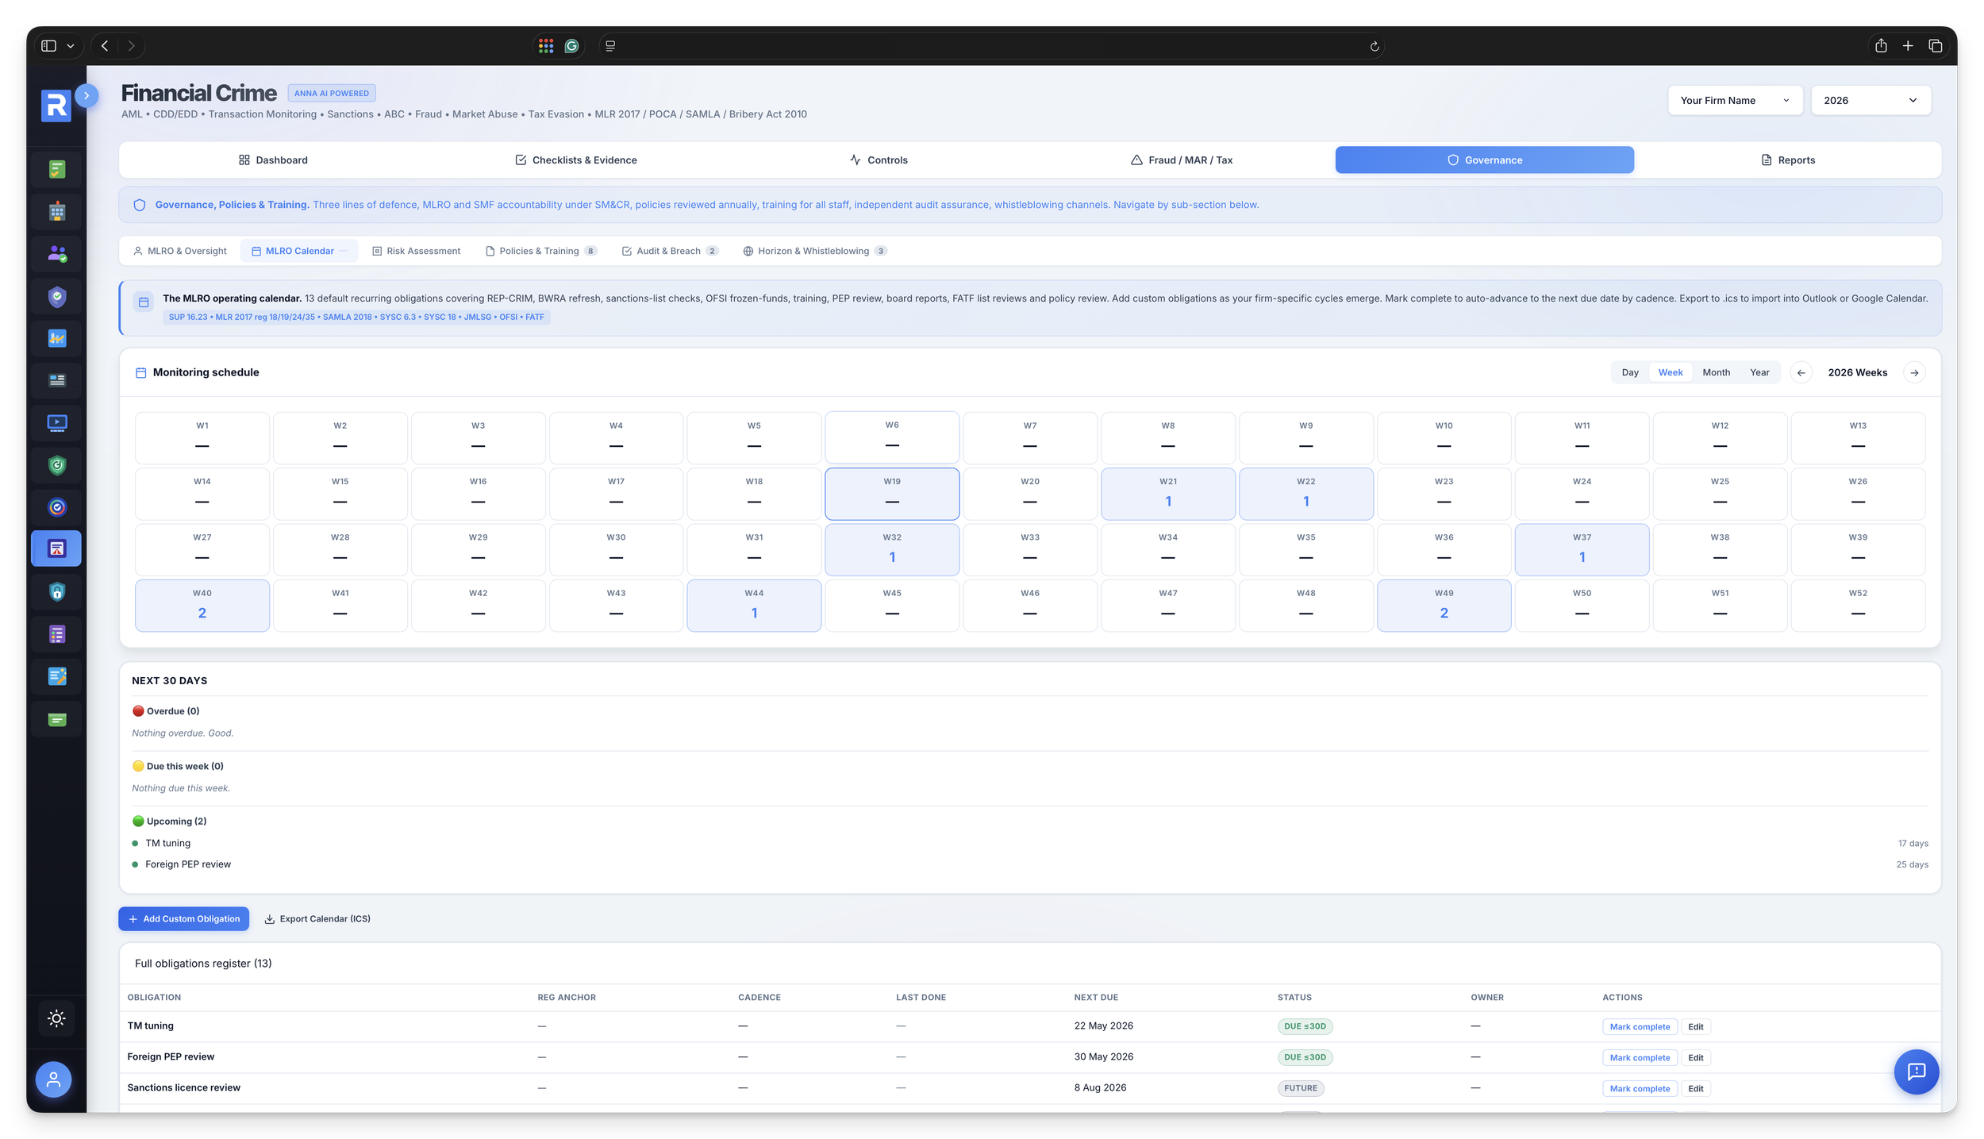Open the blue shield padlock sidebar icon
Viewport: 1984px width, 1139px height.
point(56,592)
